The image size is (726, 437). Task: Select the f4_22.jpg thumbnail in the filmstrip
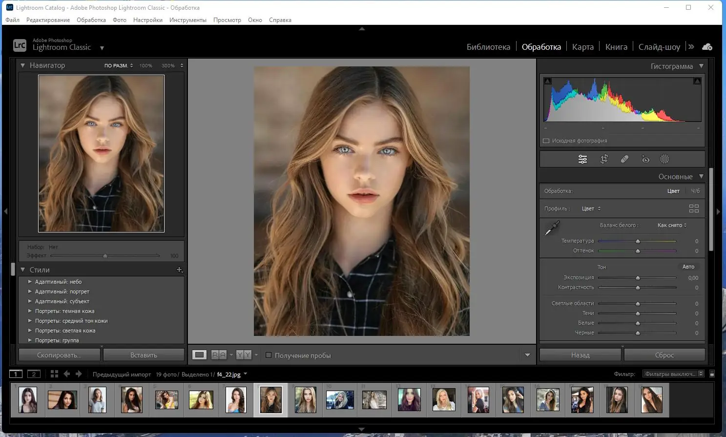point(271,399)
